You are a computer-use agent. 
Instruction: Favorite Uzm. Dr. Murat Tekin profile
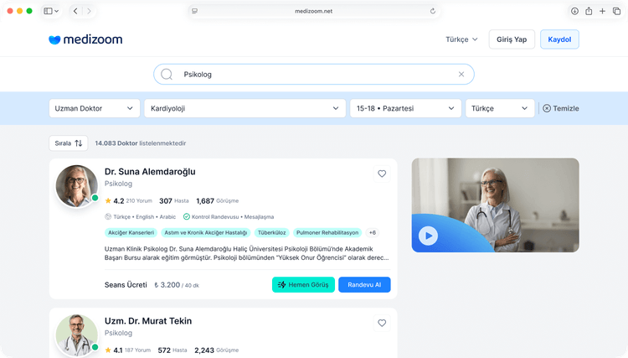click(x=382, y=323)
